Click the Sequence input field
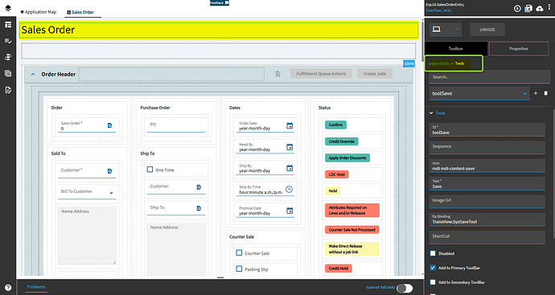This screenshot has width=555, height=295. [487, 147]
